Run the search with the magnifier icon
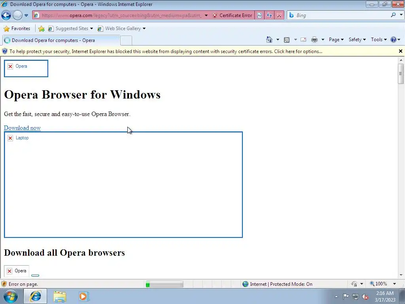This screenshot has height=304, width=405. [x=394, y=15]
